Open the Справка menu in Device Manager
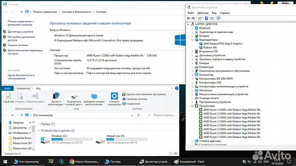 (224, 13)
